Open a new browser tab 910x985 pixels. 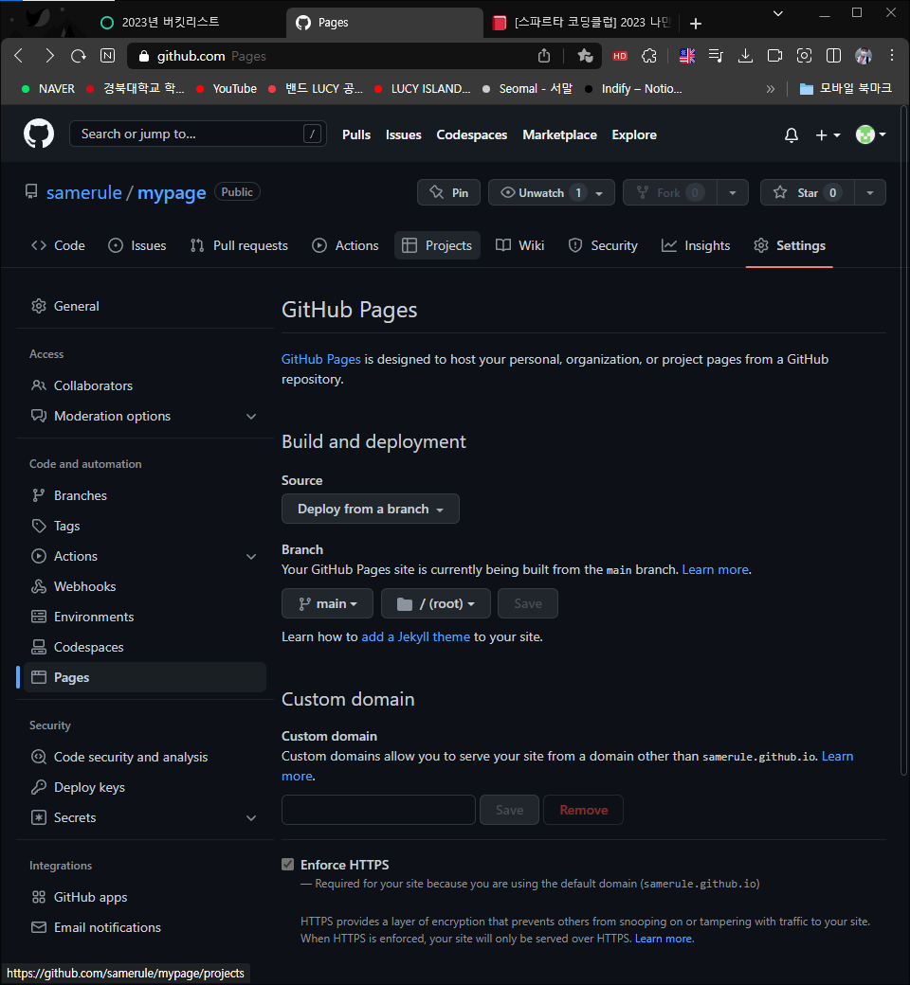695,24
